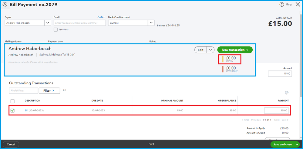Open the recent transactions history icon

tap(5, 5)
